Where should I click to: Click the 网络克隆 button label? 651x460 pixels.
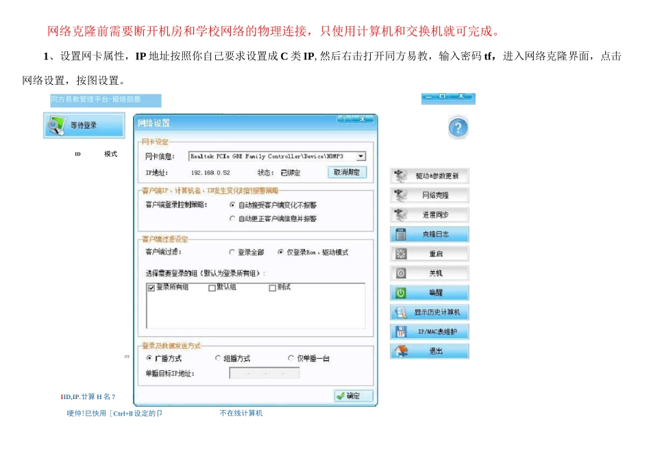[x=436, y=195]
